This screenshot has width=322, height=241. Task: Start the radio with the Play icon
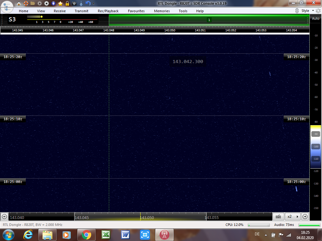pyautogui.click(x=39, y=3)
